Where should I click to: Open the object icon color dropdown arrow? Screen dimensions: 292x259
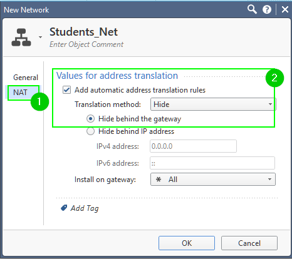click(x=40, y=37)
